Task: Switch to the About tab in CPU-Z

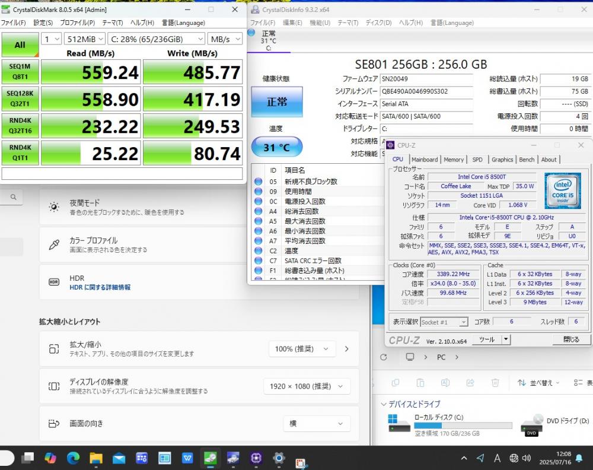Action: coord(549,160)
